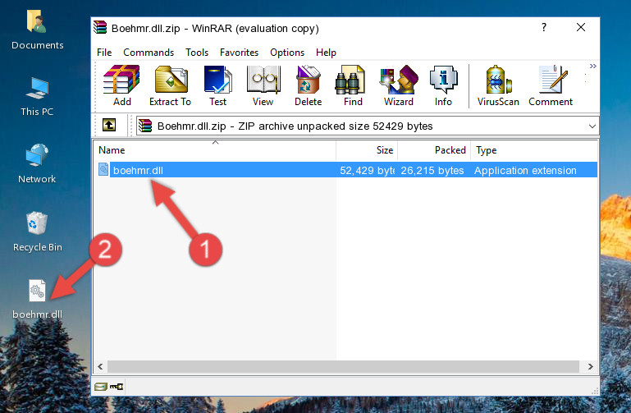Open the File menu
The width and height of the screenshot is (631, 413).
104,53
